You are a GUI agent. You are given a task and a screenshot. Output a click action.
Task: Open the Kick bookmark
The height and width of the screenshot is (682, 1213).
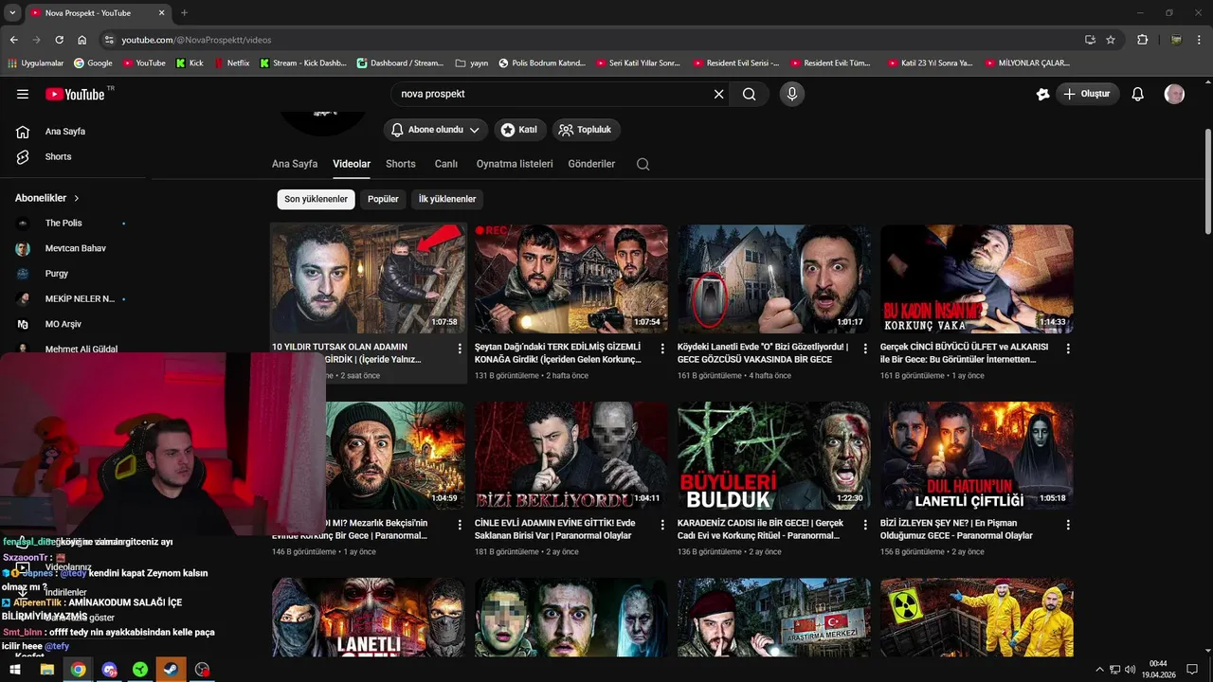pos(190,63)
